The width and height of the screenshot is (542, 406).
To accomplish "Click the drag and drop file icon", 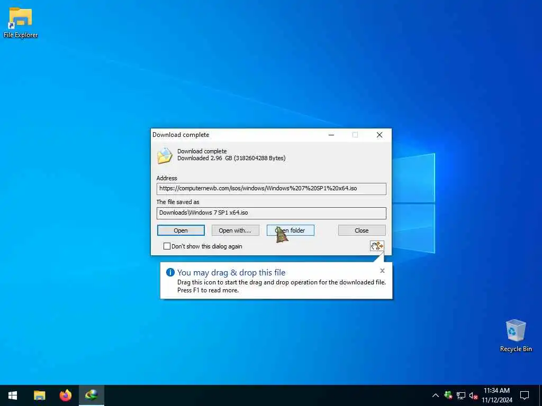I will (x=377, y=246).
